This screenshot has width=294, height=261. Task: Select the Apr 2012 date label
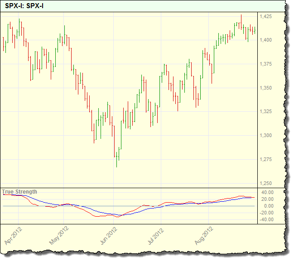13,236
